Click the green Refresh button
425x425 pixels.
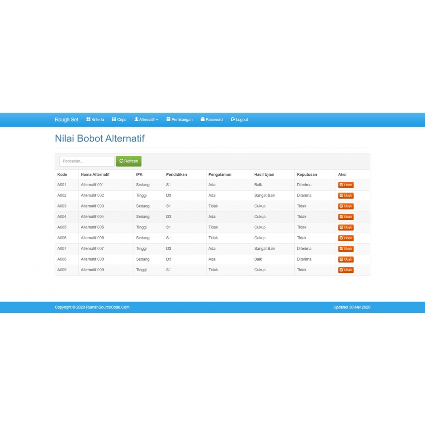click(129, 161)
